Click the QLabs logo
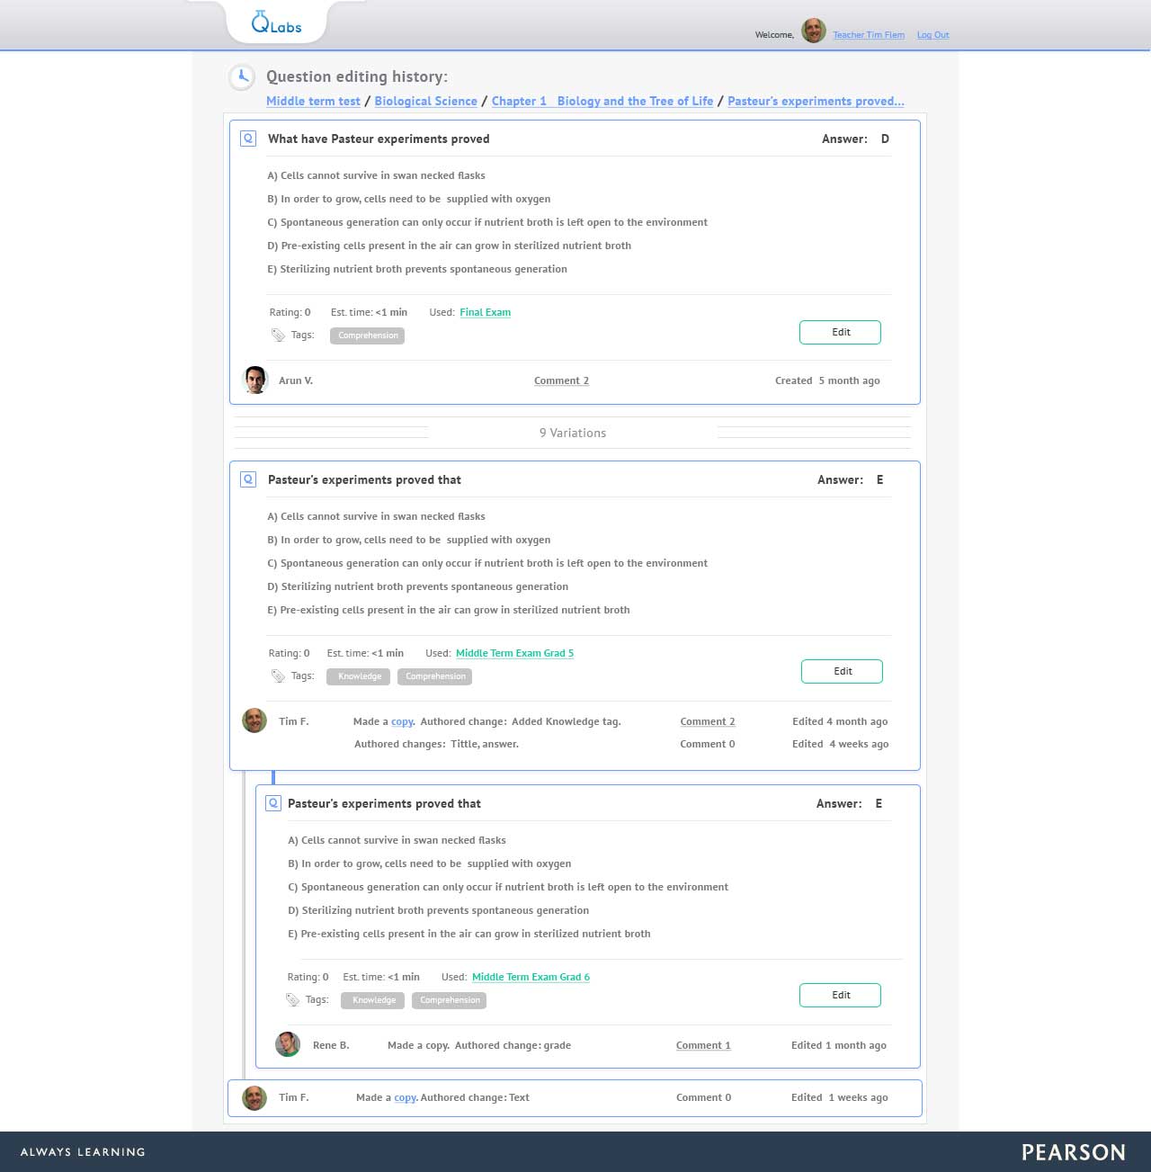Screen dimensions: 1151x1172 tap(276, 23)
